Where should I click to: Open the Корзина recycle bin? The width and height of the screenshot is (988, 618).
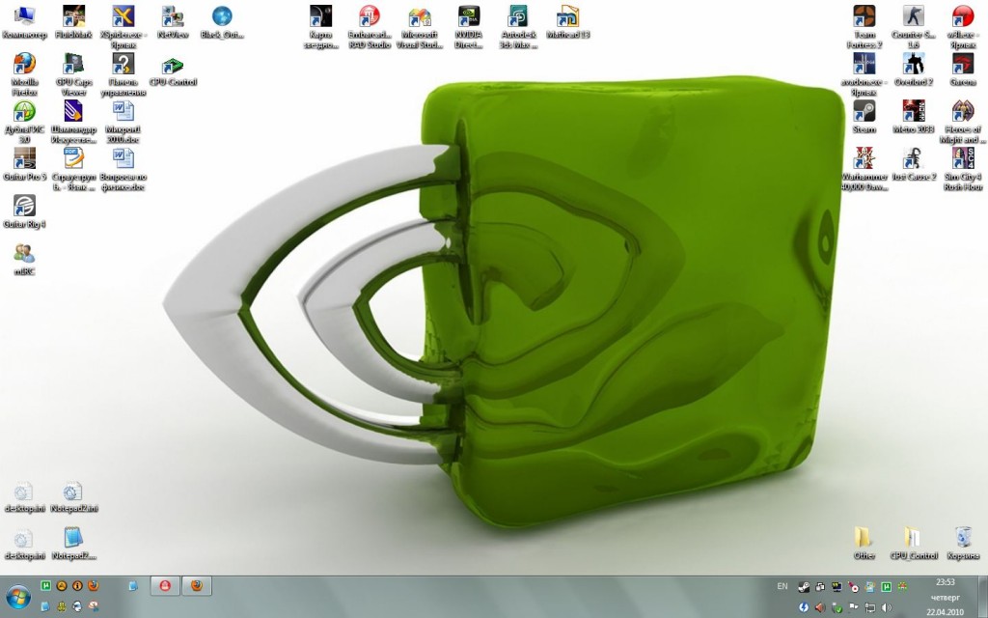pyautogui.click(x=963, y=544)
